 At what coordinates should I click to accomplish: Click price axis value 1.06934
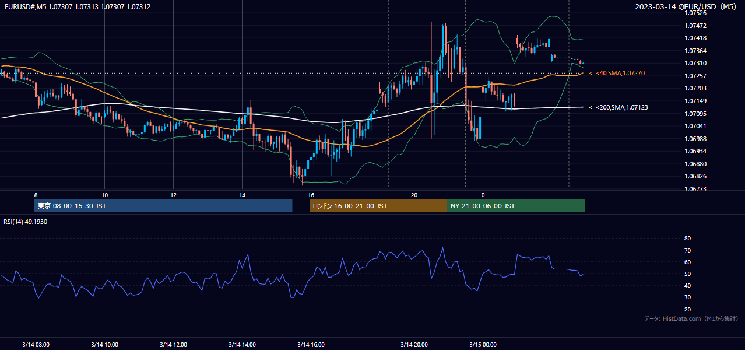(695, 151)
